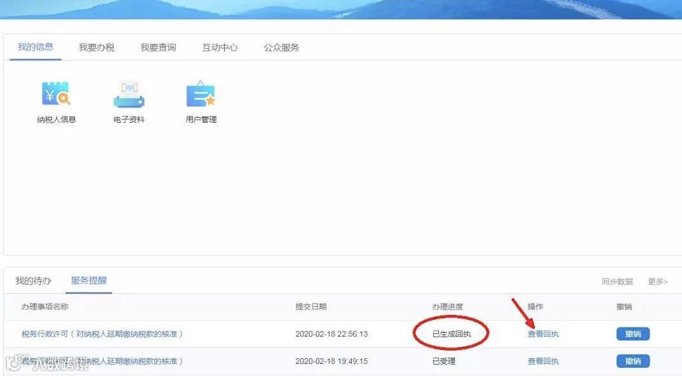Click the 已生成回执 status text
The width and height of the screenshot is (682, 376).
(x=452, y=334)
